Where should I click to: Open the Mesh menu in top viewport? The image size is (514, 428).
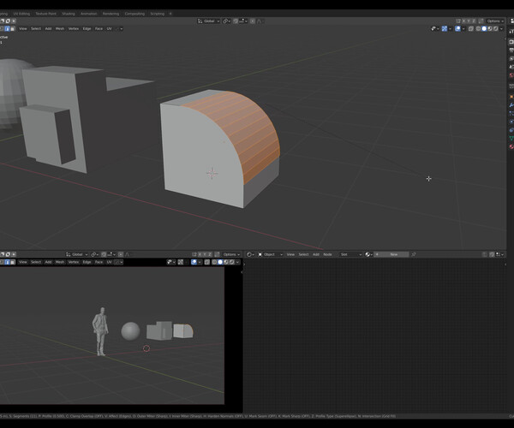60,28
